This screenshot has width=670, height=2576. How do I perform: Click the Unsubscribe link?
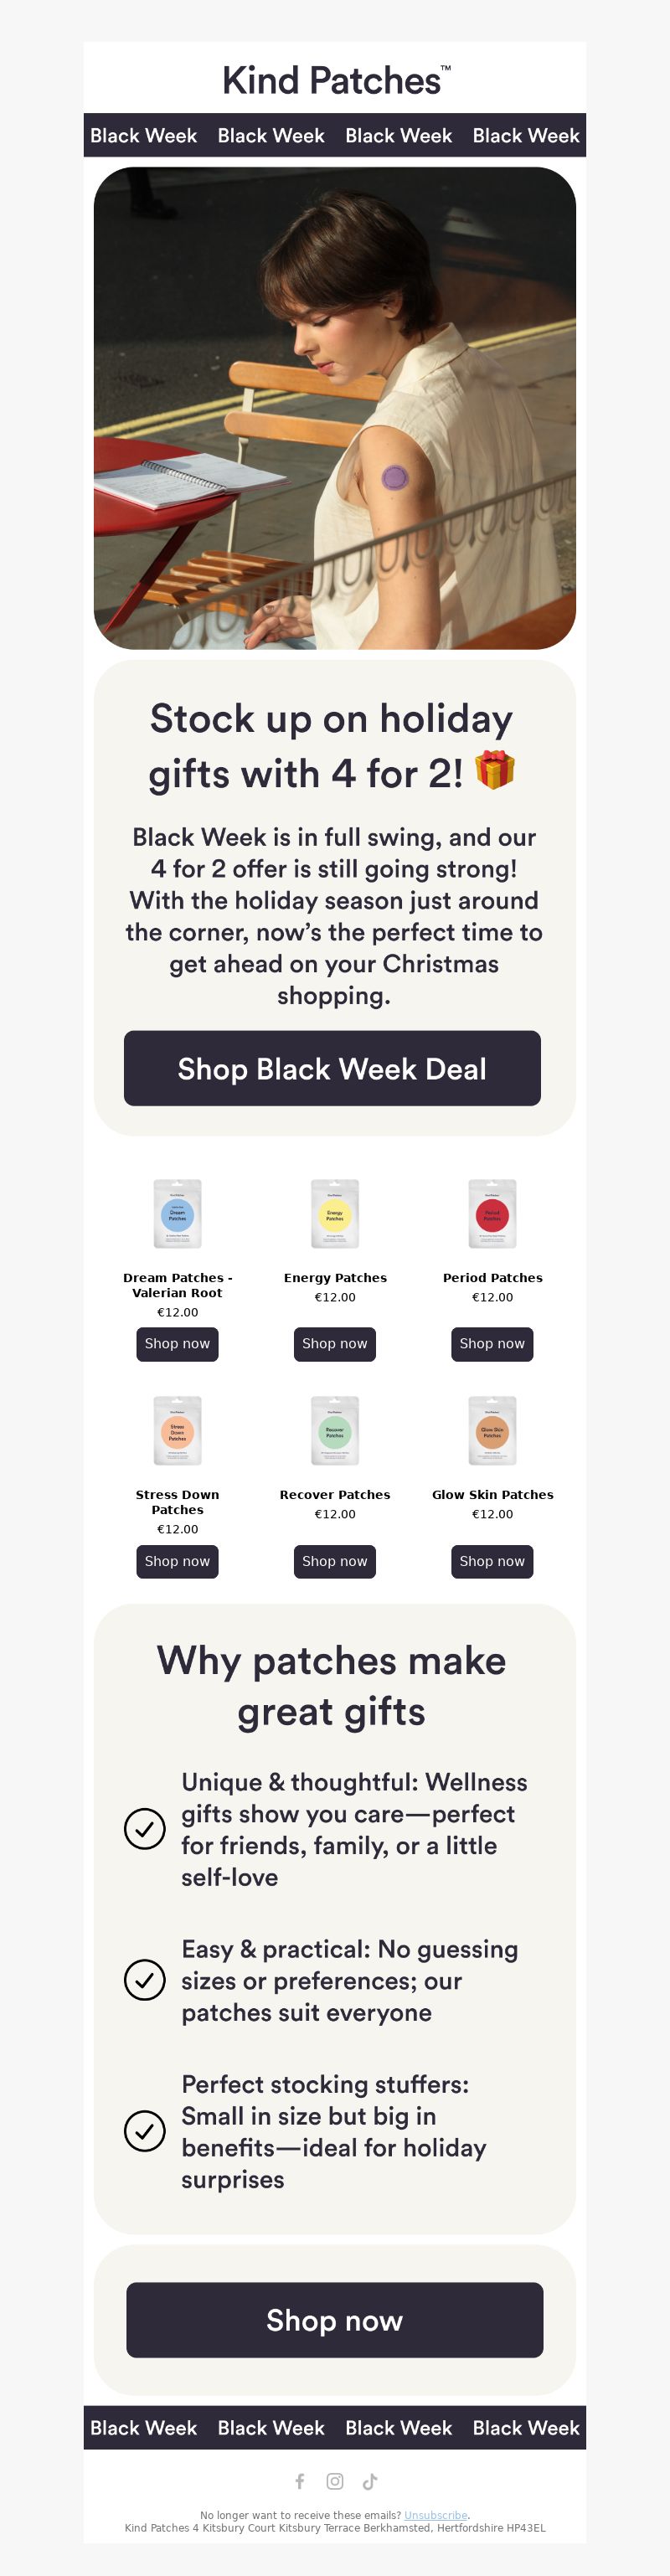pyautogui.click(x=435, y=2515)
